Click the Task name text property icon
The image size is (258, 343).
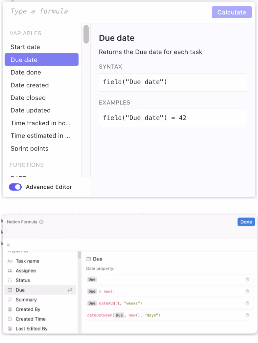(x=11, y=261)
